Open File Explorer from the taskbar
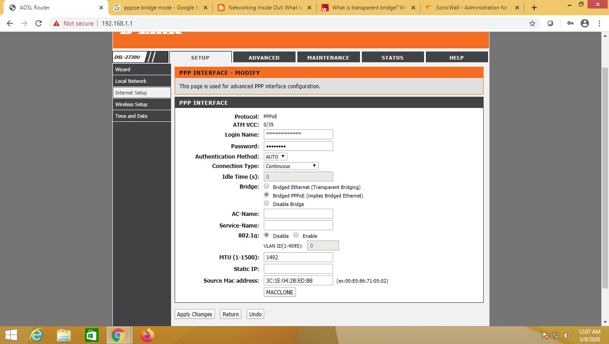 [64, 335]
